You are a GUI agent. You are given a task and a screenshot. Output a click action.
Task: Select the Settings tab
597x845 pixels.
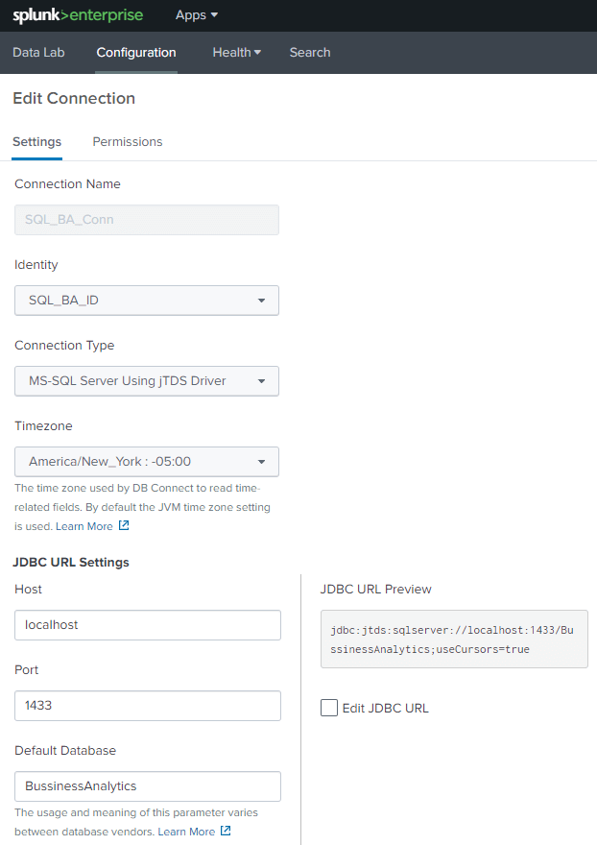(36, 142)
